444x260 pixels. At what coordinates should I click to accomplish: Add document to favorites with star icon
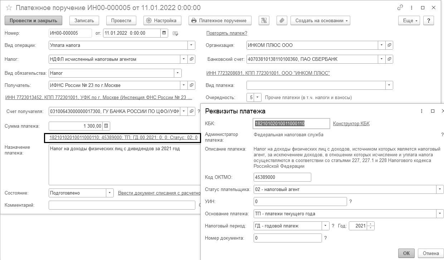(9, 8)
